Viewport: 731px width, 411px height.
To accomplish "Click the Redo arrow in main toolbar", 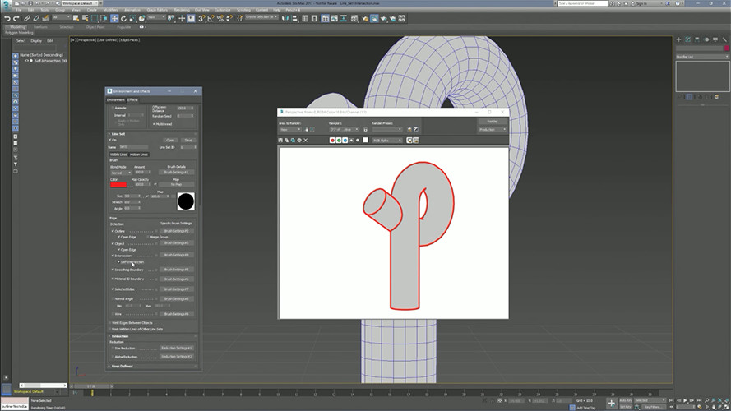I will (16, 19).
